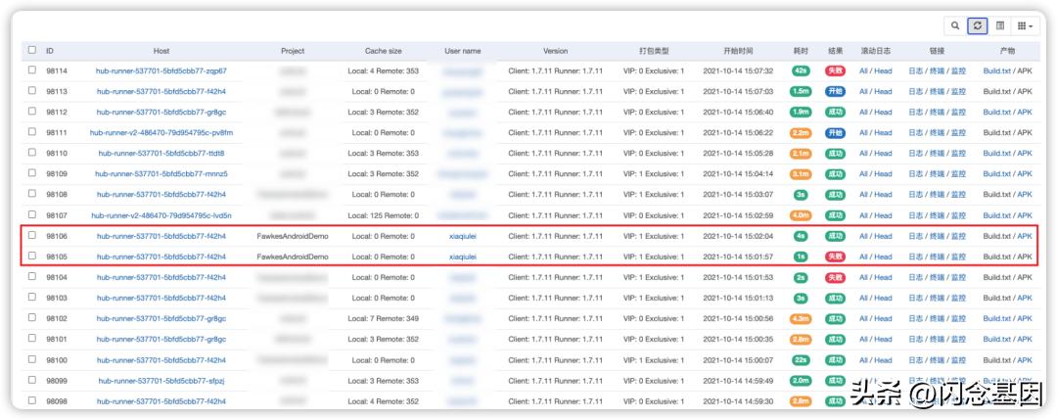
Task: Check the row with ID 98106
Action: tap(32, 236)
